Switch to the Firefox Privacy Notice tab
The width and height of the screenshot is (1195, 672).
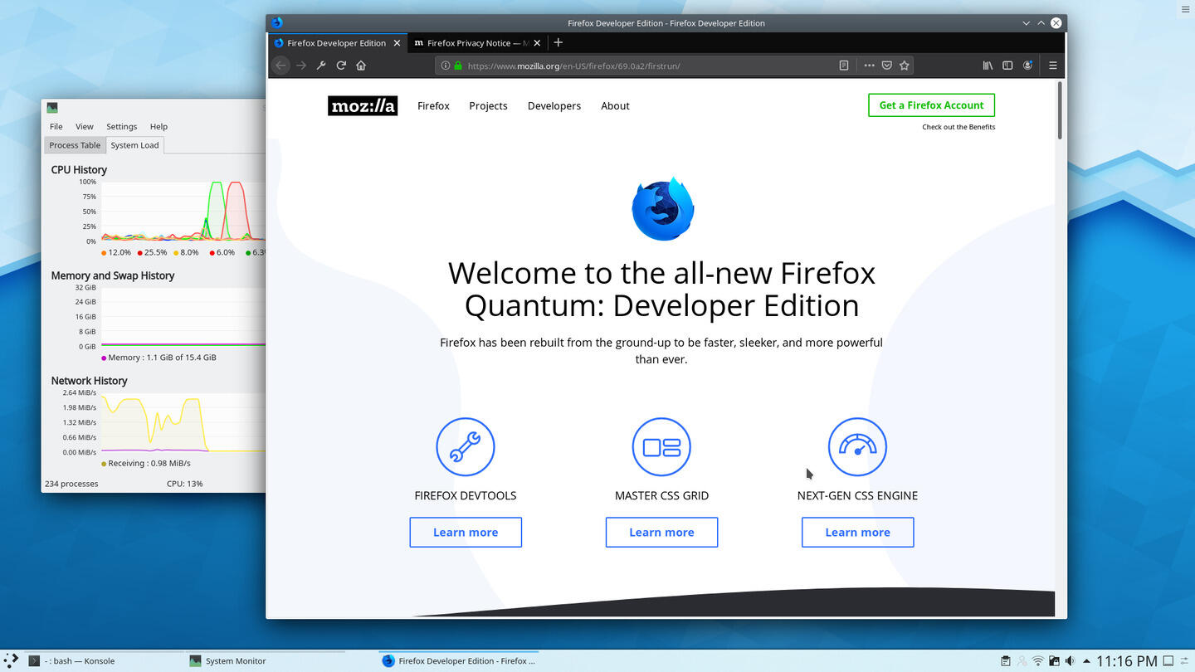(478, 43)
